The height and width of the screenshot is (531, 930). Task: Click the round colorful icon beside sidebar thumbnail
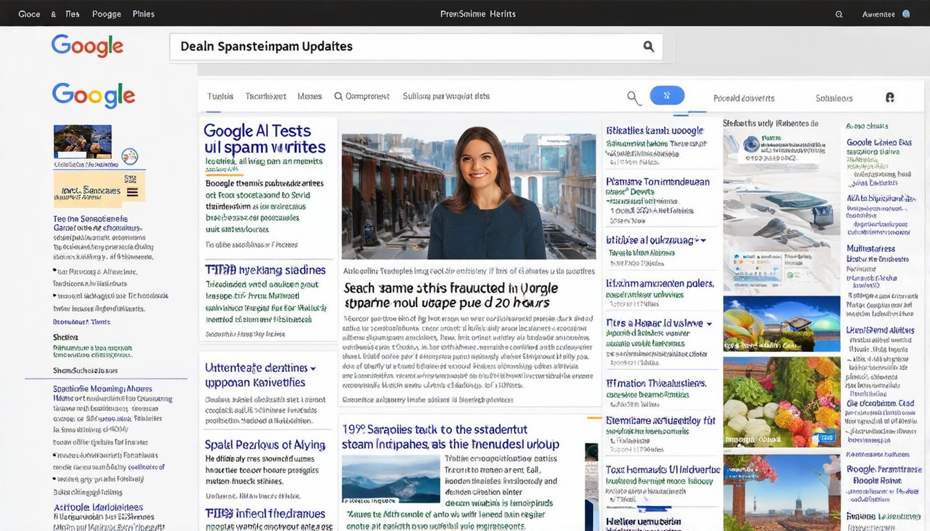(x=129, y=156)
